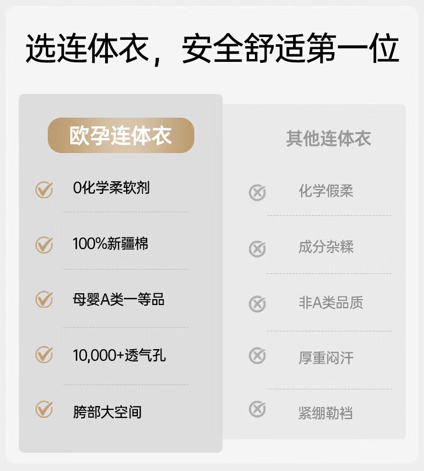Click the cross icon beside 化学假柔

click(x=258, y=192)
